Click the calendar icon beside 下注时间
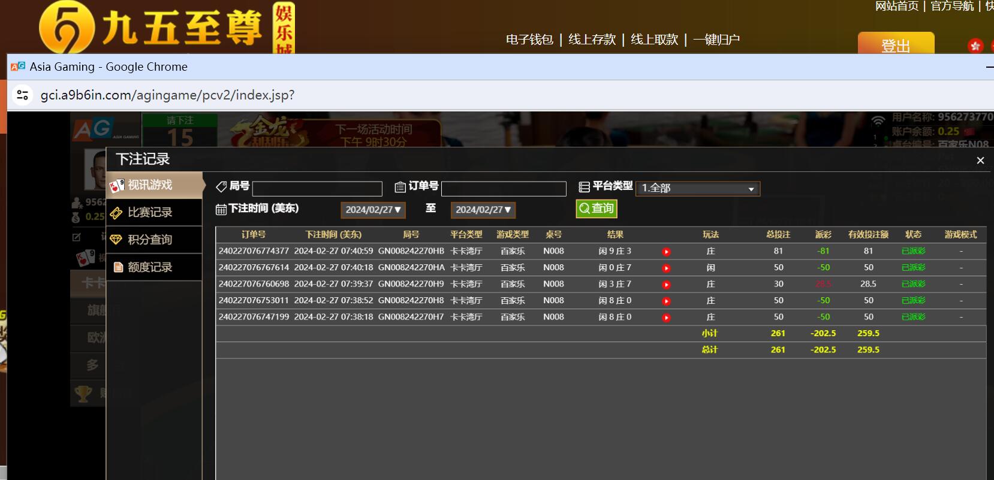The width and height of the screenshot is (994, 480). [221, 209]
